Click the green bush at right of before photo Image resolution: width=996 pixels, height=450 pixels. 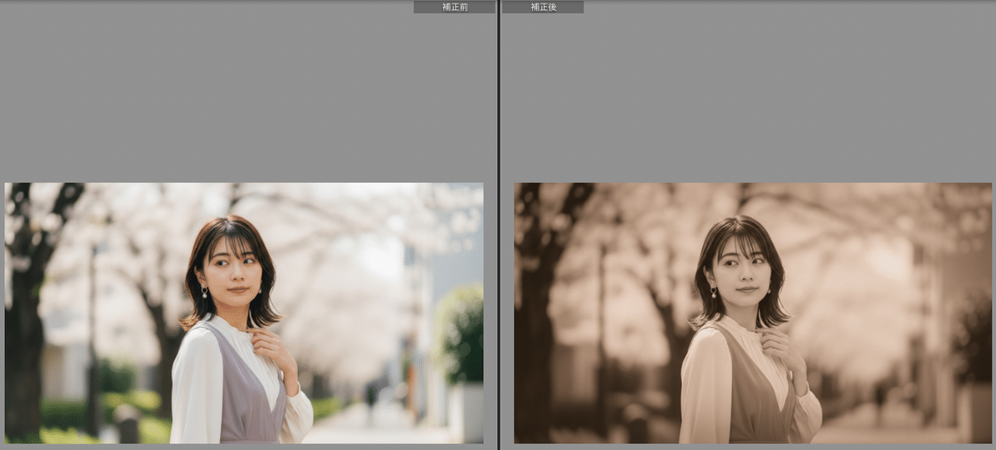[461, 332]
